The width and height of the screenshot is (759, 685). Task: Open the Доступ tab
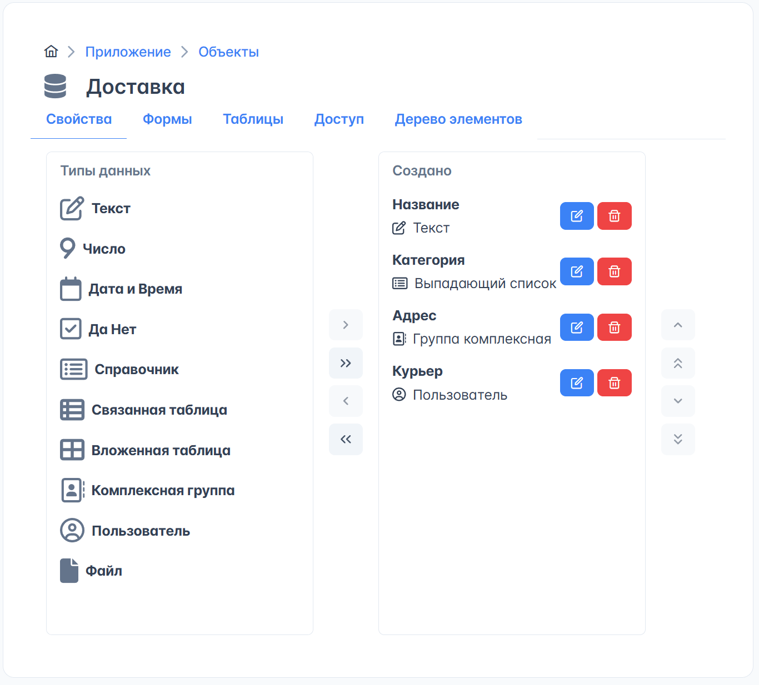(x=339, y=119)
